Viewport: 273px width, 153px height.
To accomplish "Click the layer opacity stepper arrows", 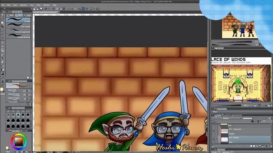I will point(272,118).
